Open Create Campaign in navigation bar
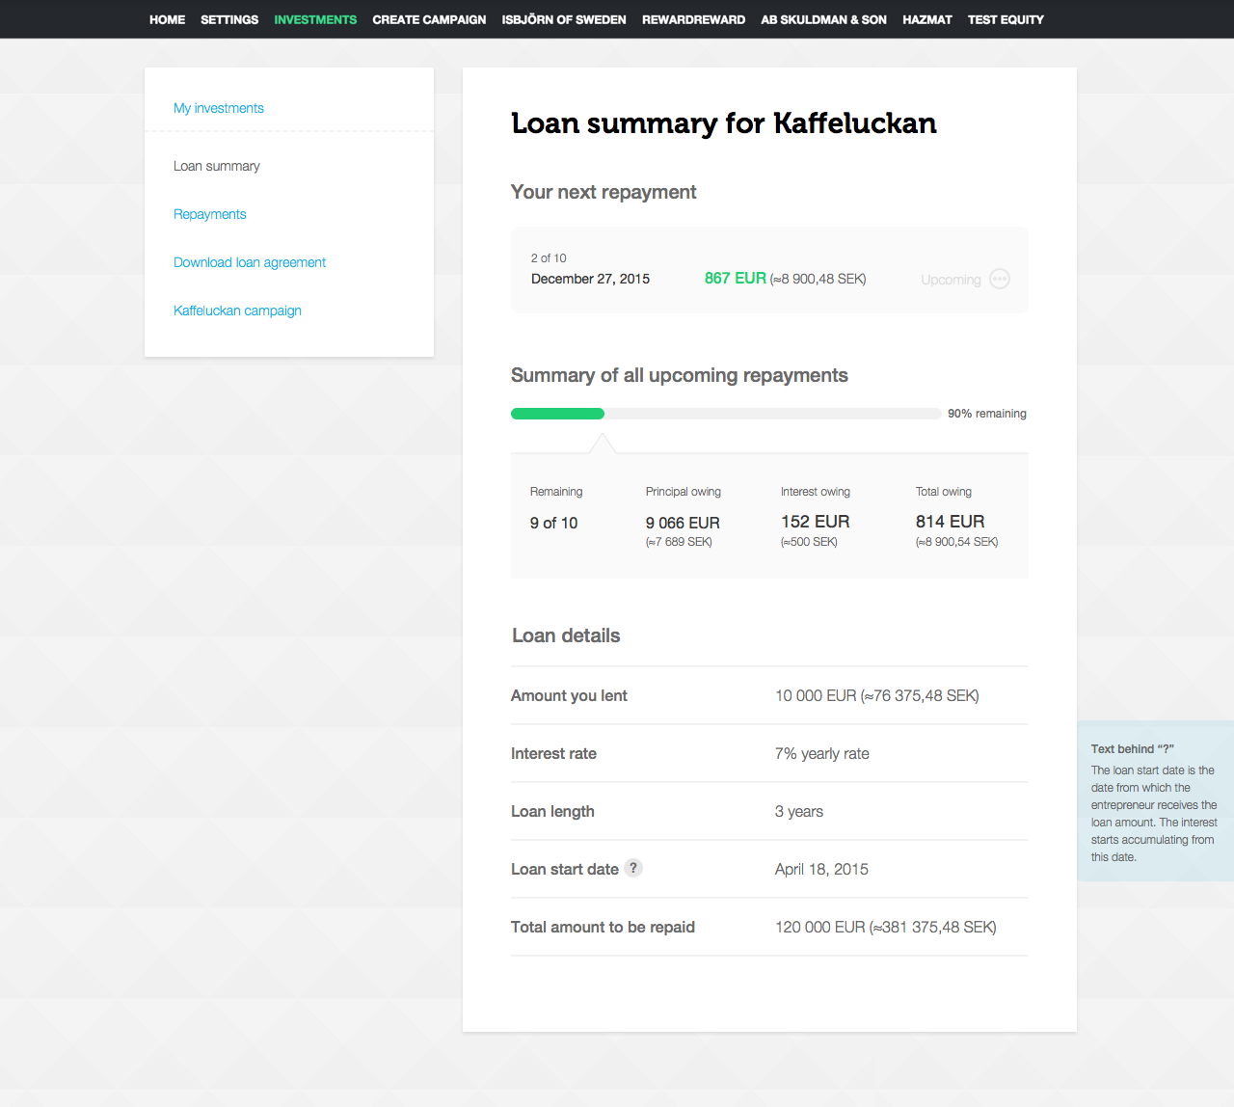This screenshot has height=1107, width=1234. (x=429, y=19)
